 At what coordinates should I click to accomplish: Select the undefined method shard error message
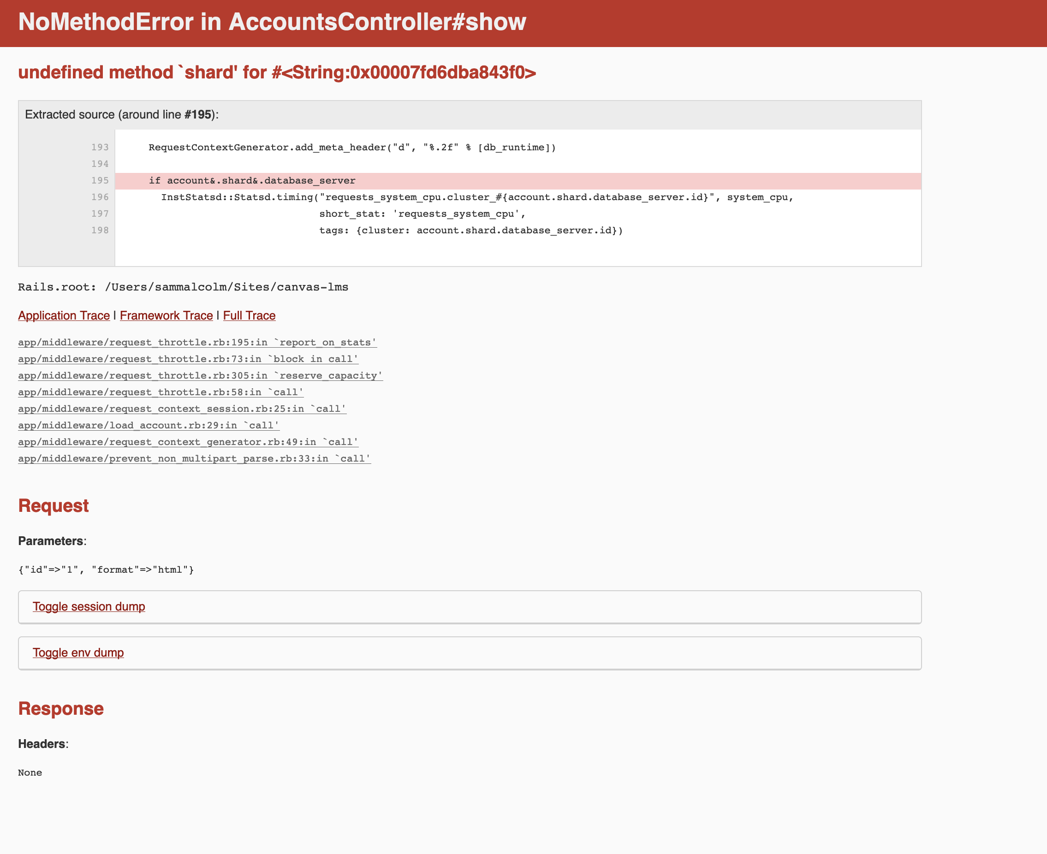click(278, 73)
